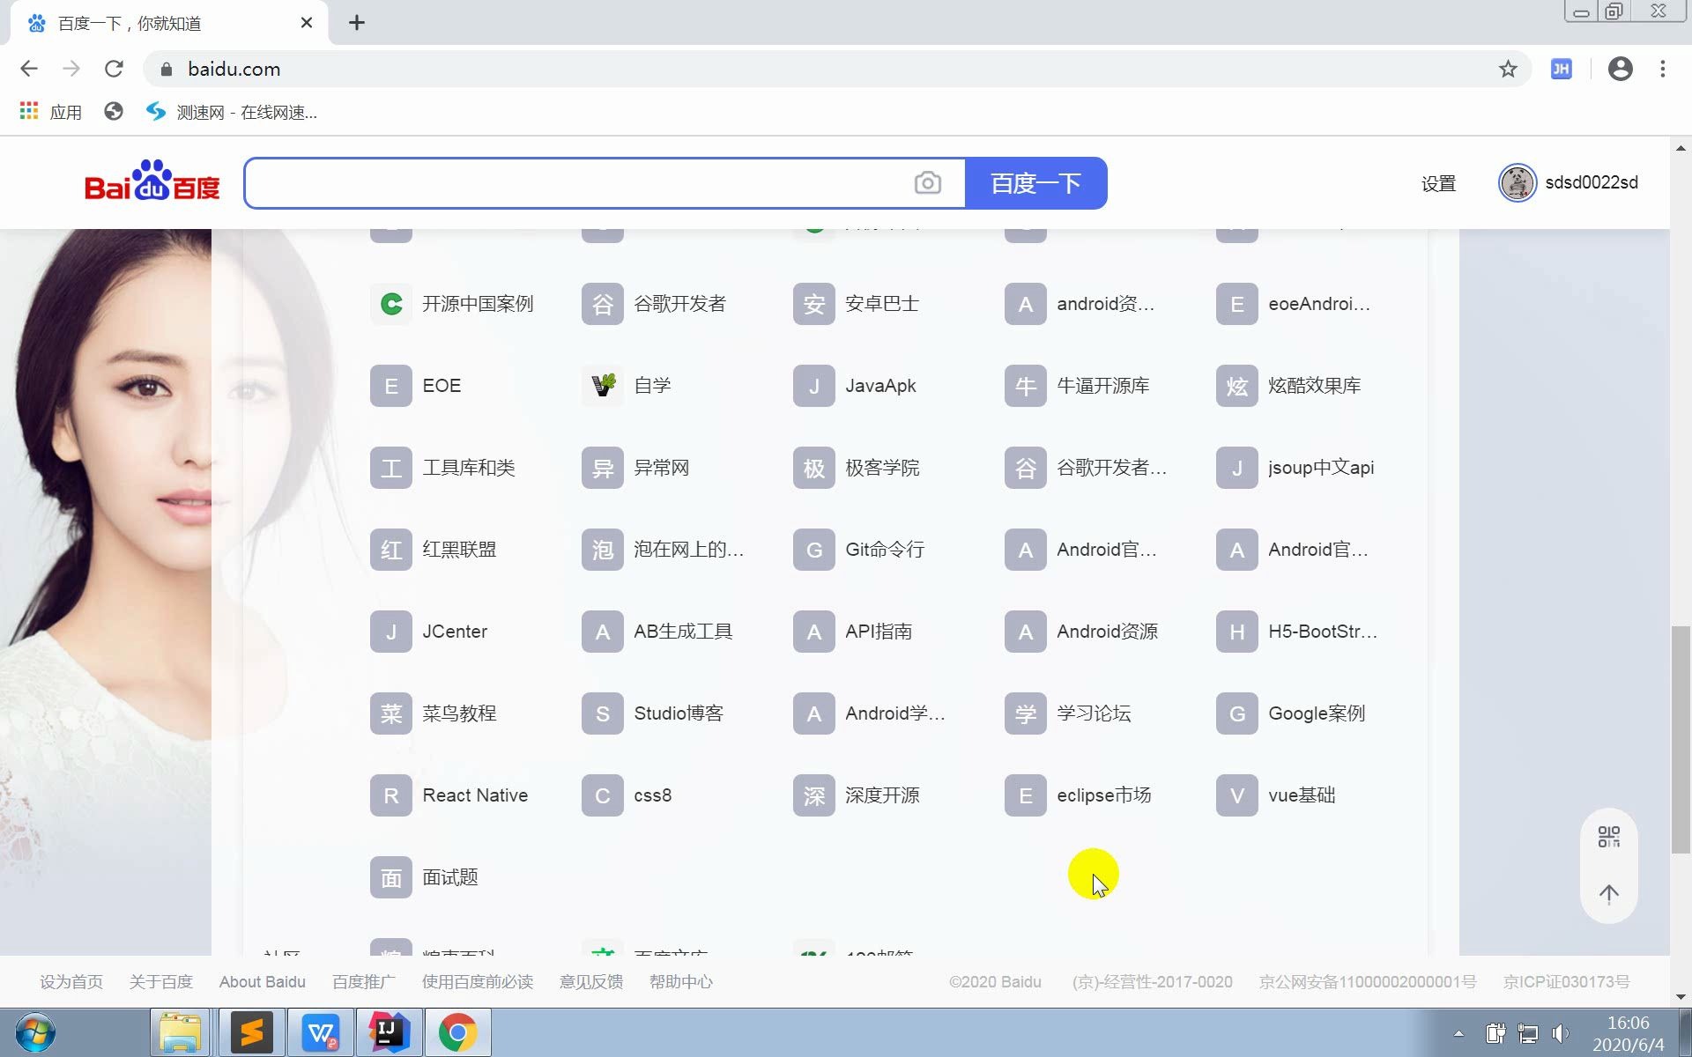Open the 百度推广 footer link

click(x=364, y=981)
